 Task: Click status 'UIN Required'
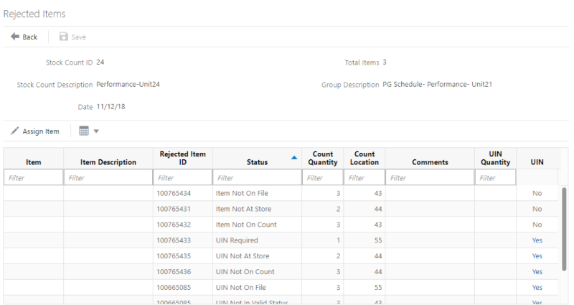point(237,240)
